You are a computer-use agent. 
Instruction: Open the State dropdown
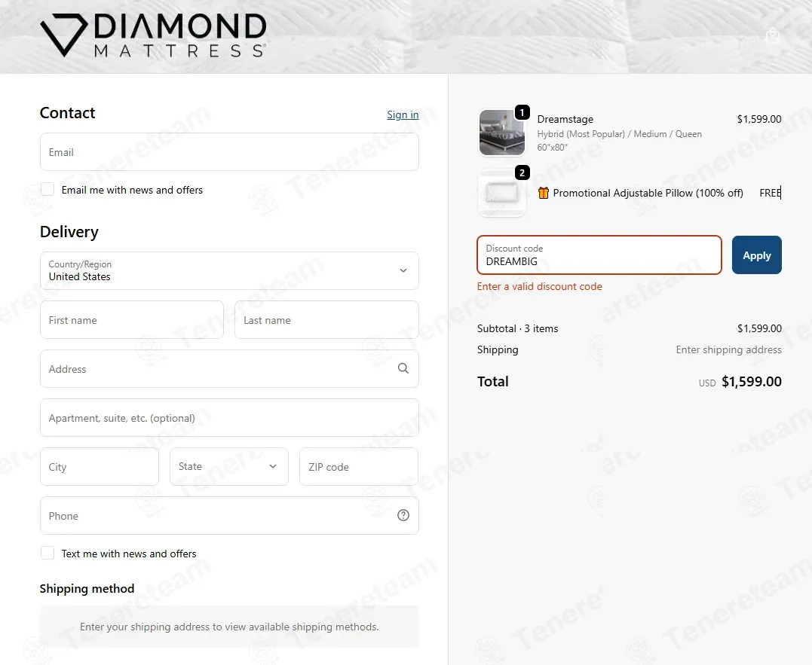[x=229, y=466]
